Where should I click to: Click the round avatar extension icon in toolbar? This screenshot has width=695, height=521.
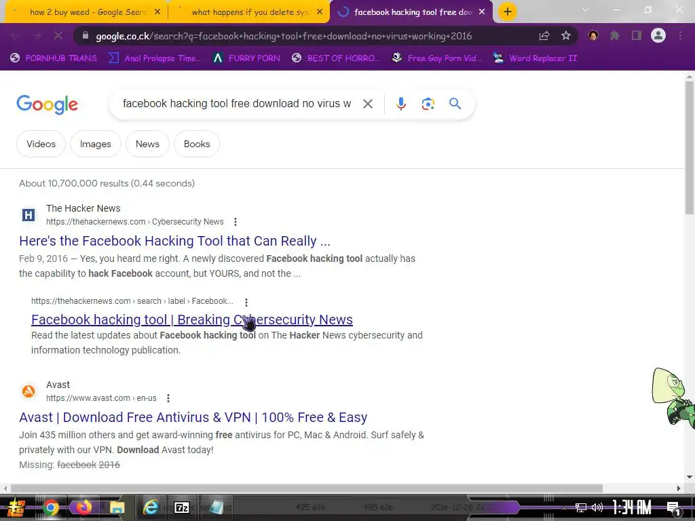pos(593,35)
